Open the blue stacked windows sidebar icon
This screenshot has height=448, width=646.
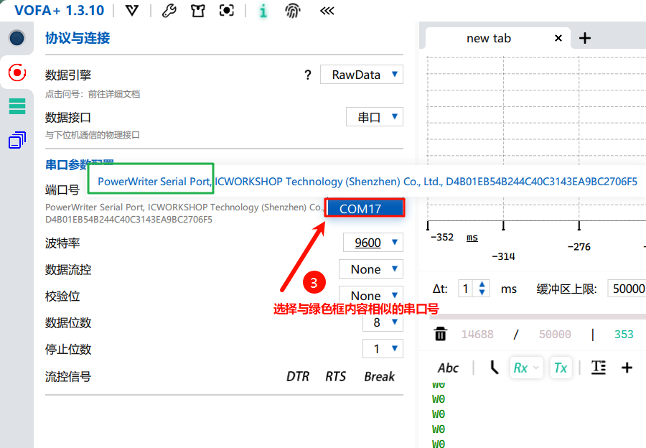17,140
